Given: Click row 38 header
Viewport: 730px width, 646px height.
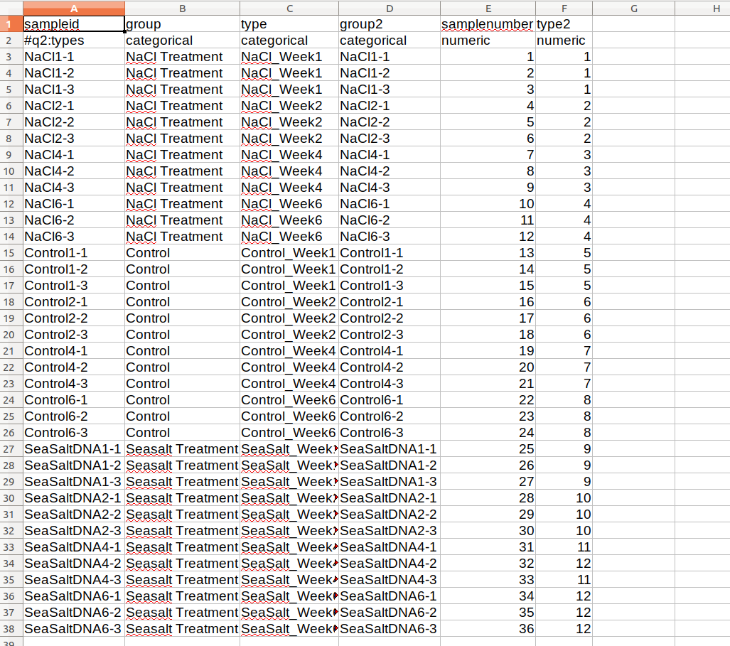Looking at the screenshot, I should (x=11, y=629).
